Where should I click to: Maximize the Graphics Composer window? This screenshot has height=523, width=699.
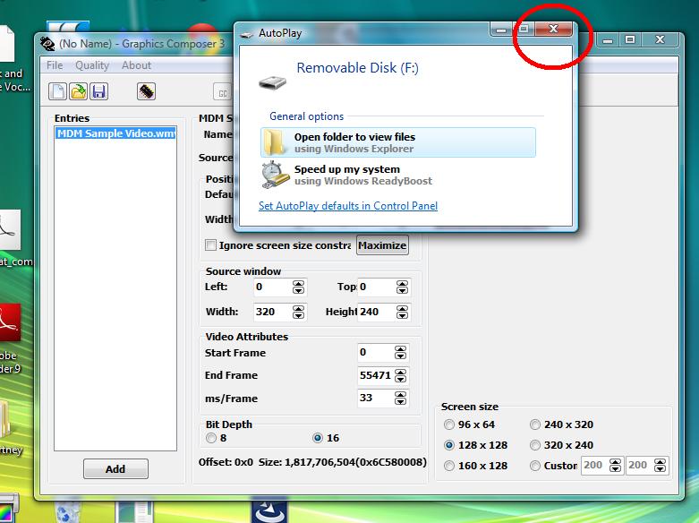pyautogui.click(x=630, y=39)
